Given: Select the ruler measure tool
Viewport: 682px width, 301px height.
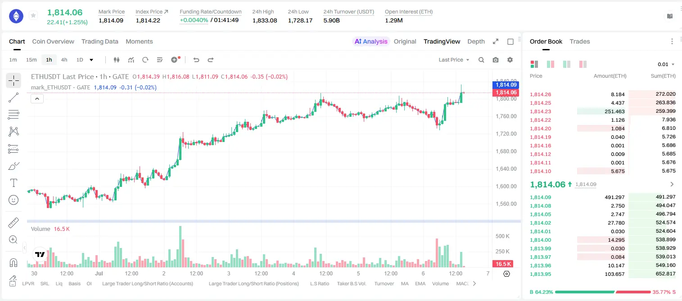Looking at the screenshot, I should 14,222.
